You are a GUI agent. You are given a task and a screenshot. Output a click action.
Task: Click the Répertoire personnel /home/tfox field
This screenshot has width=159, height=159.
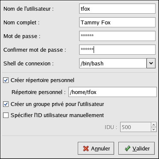click(x=112, y=92)
